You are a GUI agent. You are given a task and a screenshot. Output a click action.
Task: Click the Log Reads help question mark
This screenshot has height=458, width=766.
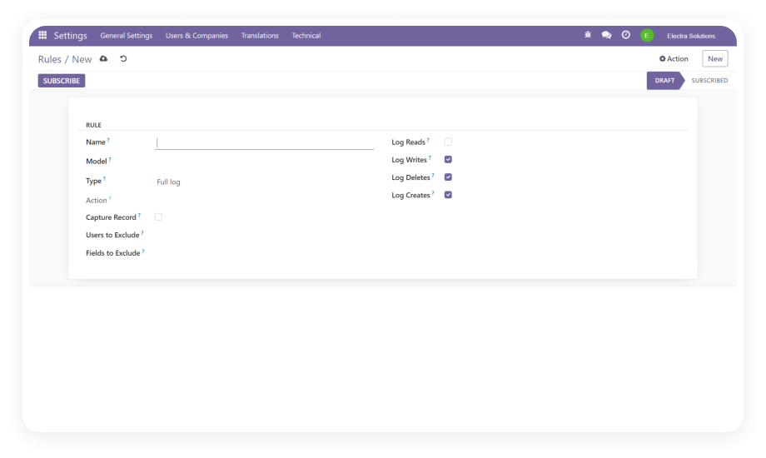click(x=428, y=140)
